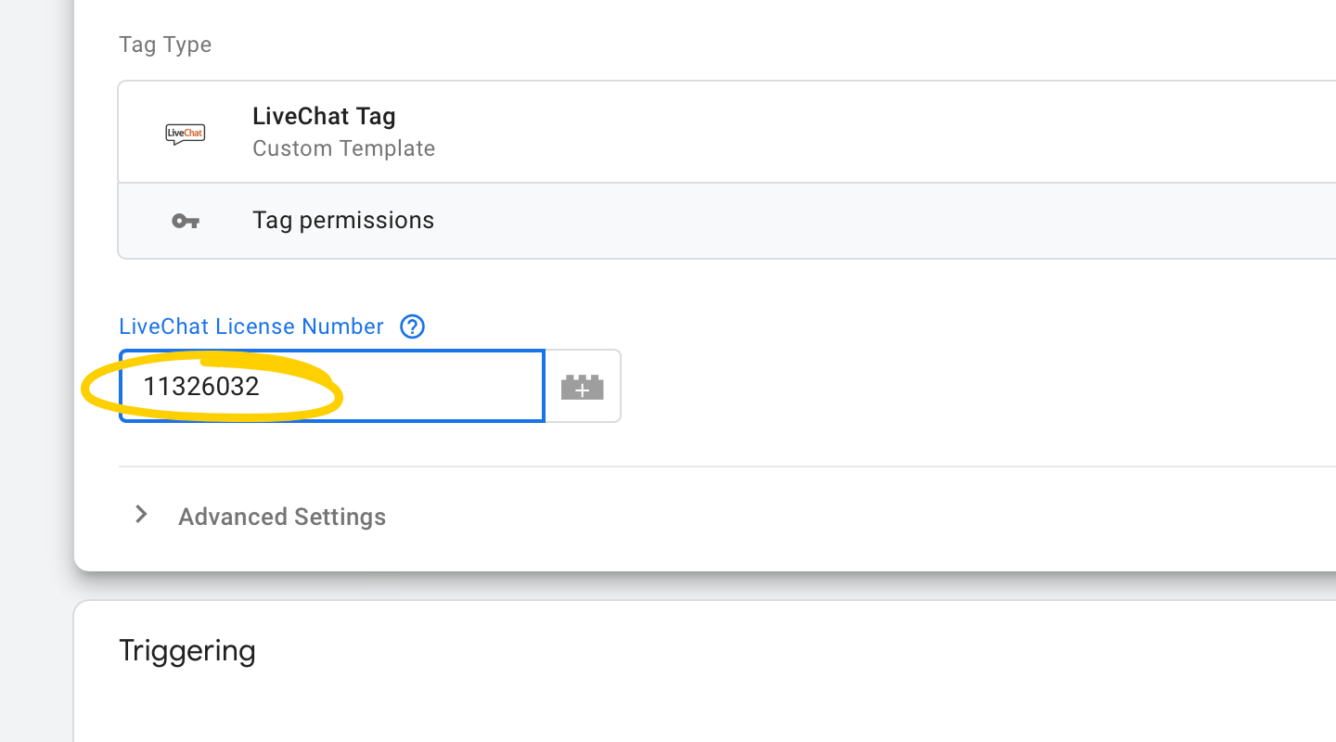The image size is (1336, 742).
Task: Click the LiveChat License Number label
Action: coord(250,326)
